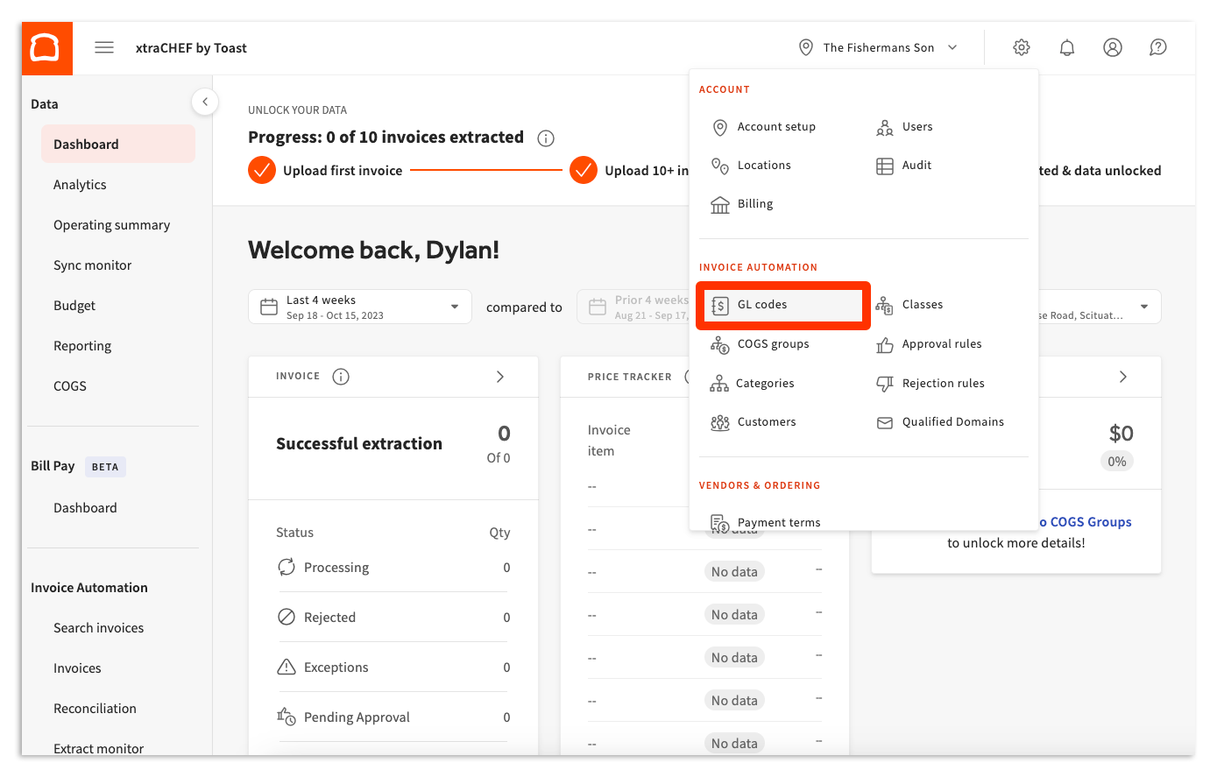Open Search invoices in sidebar
Viewport: 1217px width, 777px height.
(98, 628)
